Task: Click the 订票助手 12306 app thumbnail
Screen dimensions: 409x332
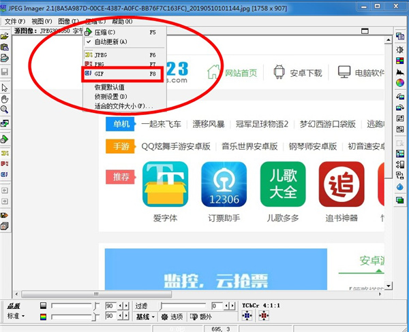Action: 224,184
